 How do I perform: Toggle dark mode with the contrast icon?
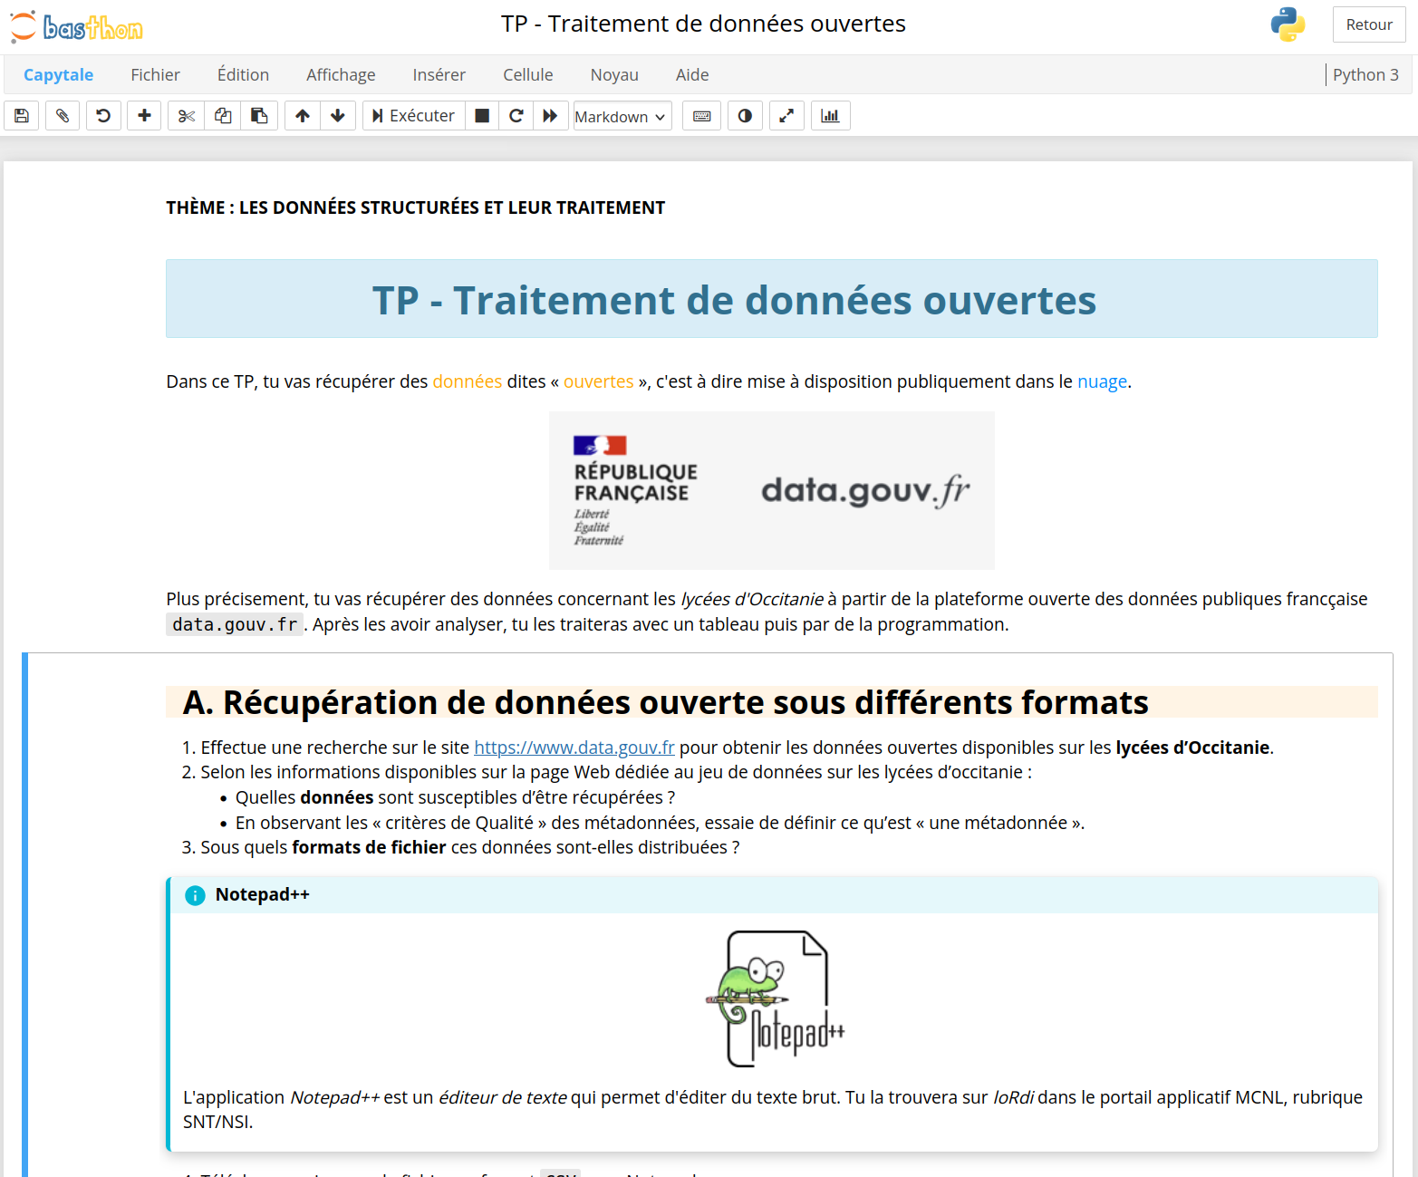tap(745, 115)
